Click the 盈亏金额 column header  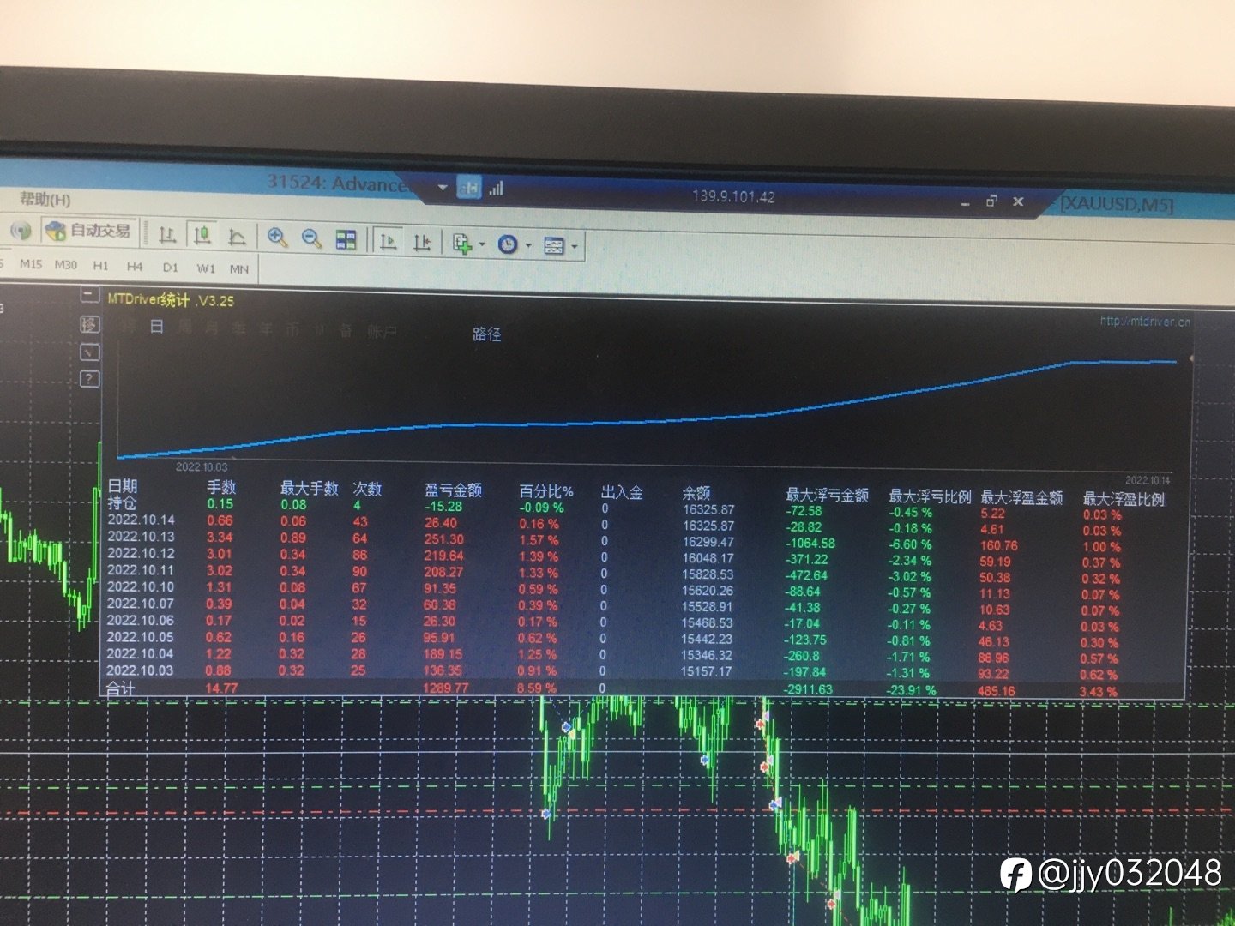[453, 490]
